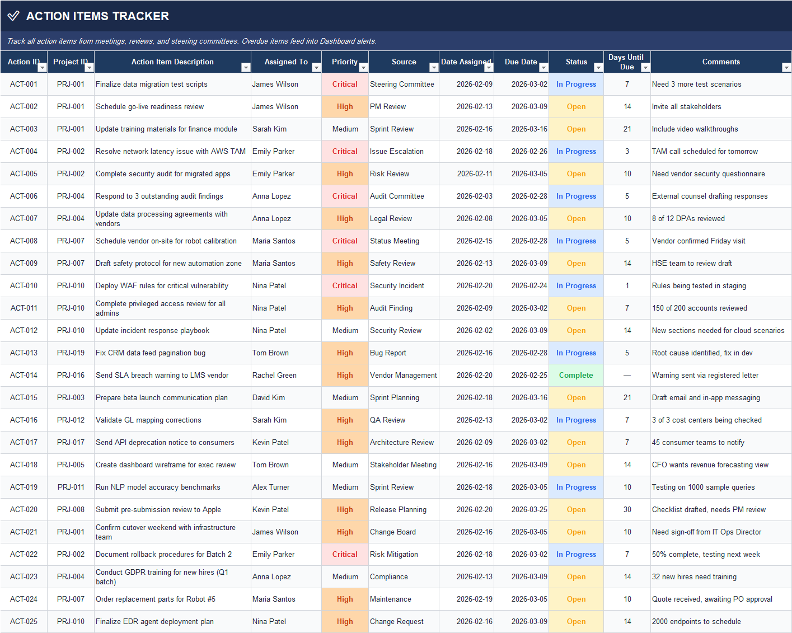Click 'Prepare beta launch communication plan'

pyautogui.click(x=172, y=398)
